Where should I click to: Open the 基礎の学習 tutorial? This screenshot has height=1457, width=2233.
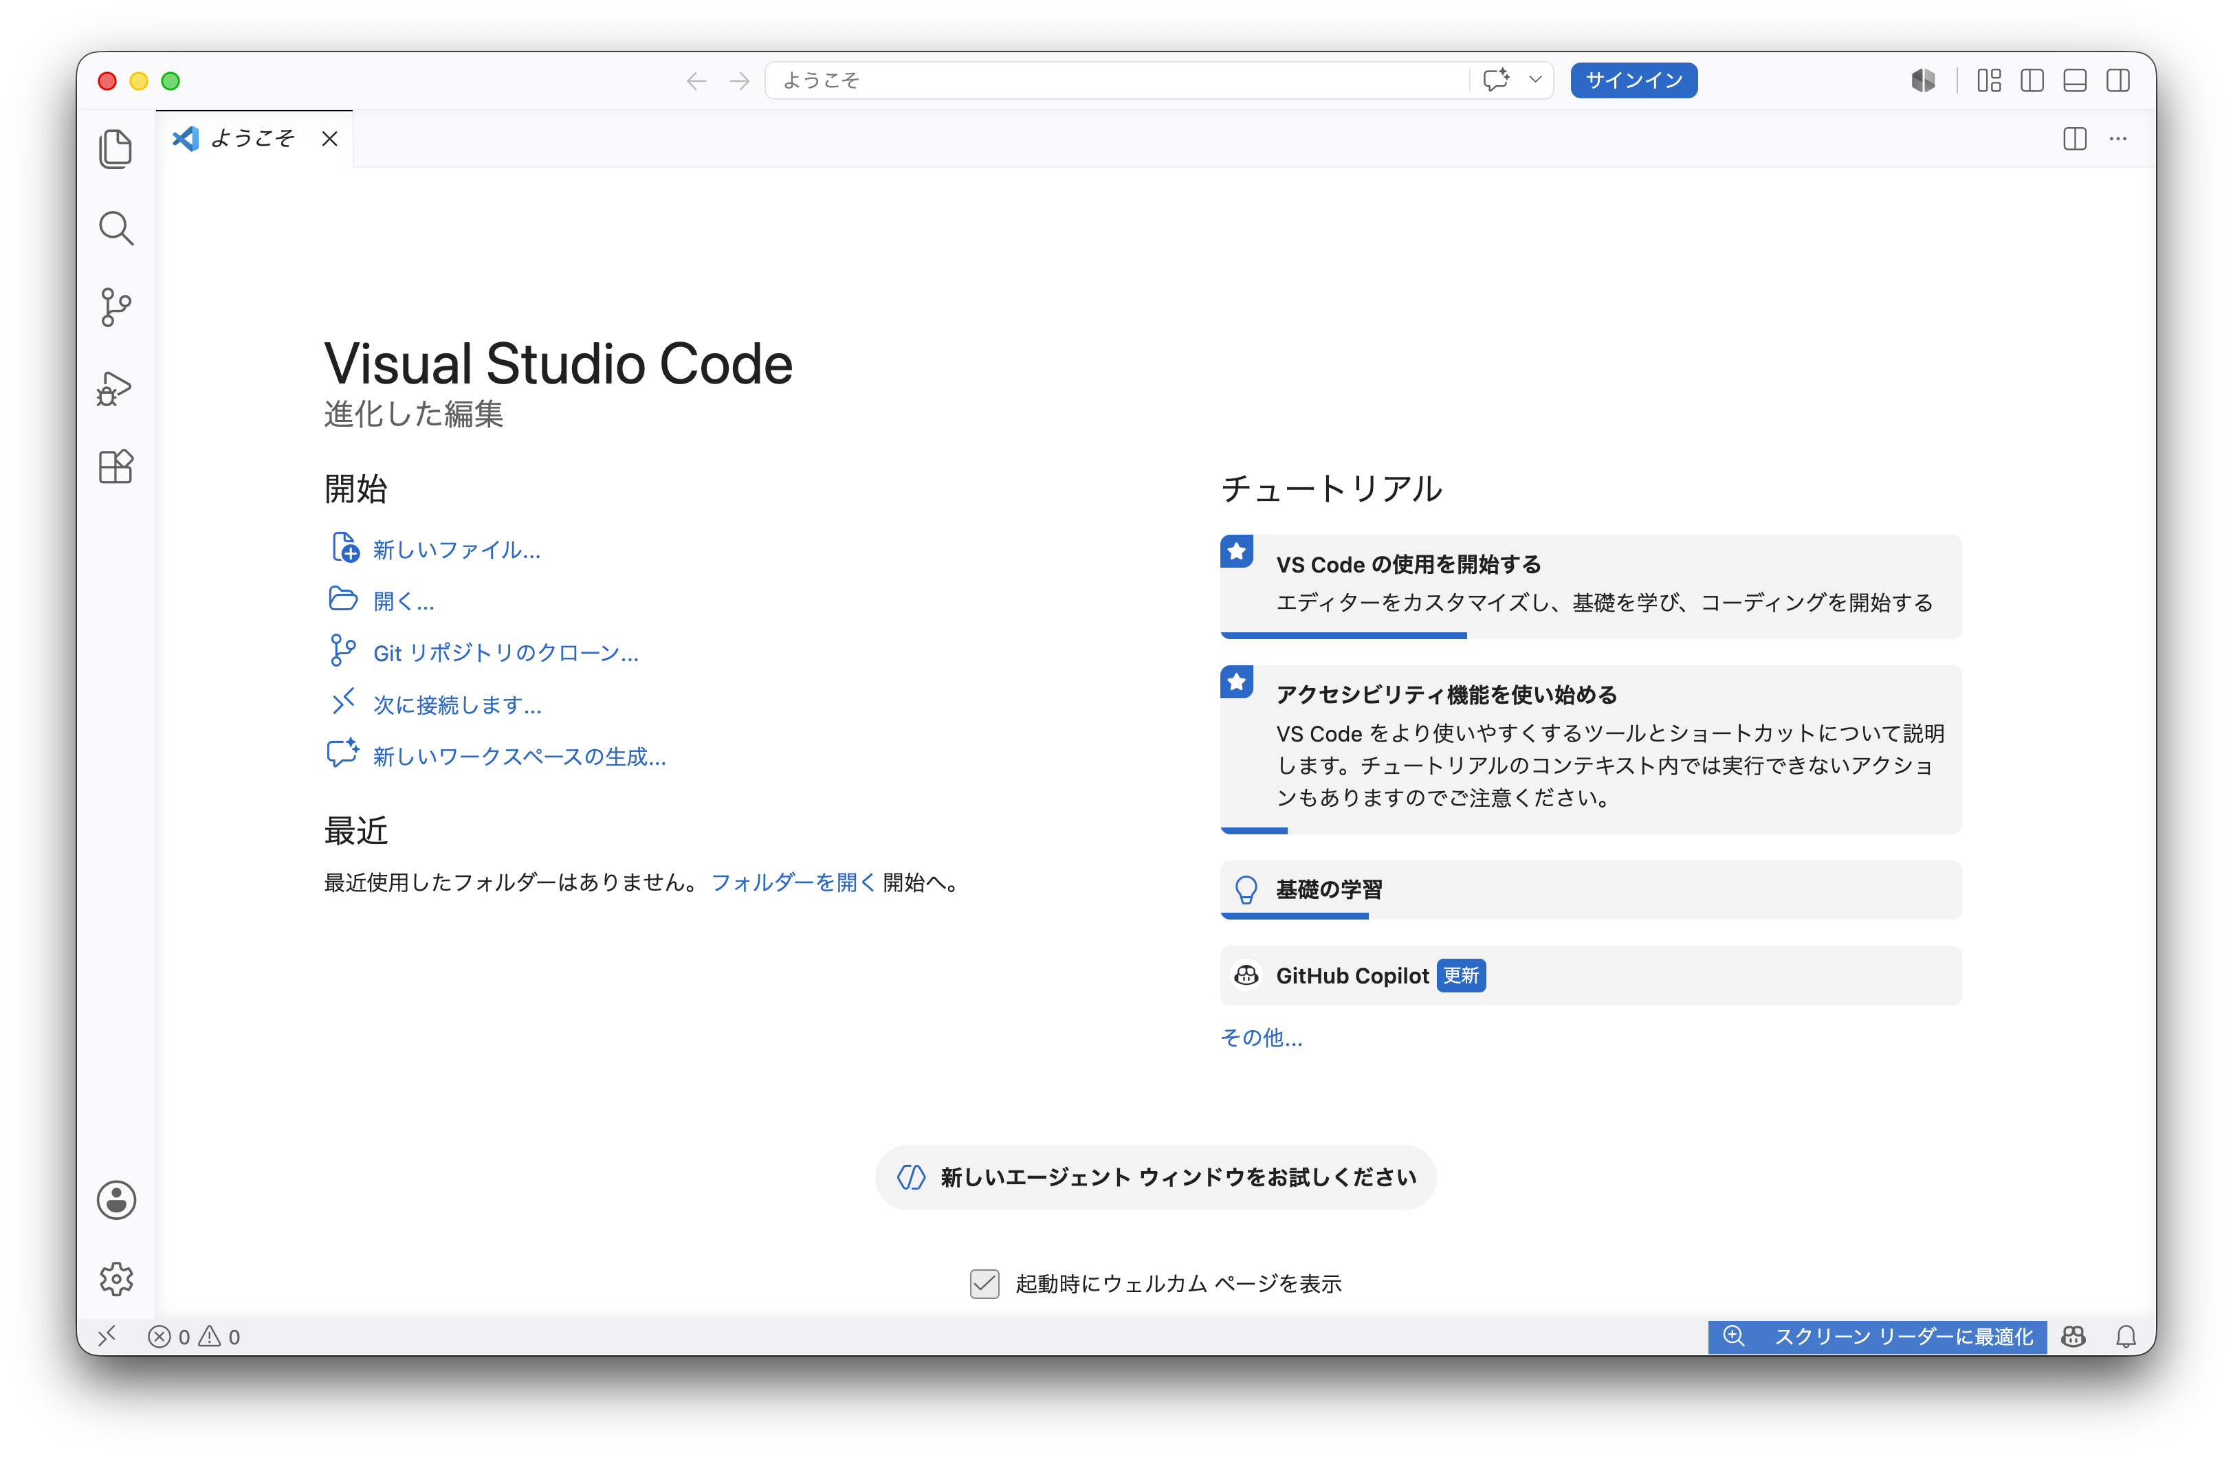click(1590, 889)
